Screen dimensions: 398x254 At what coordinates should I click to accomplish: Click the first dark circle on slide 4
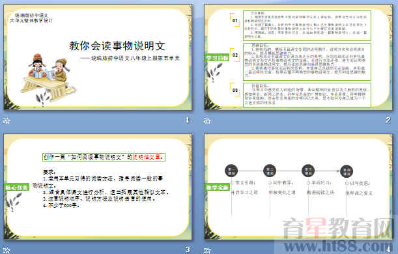[231, 171]
